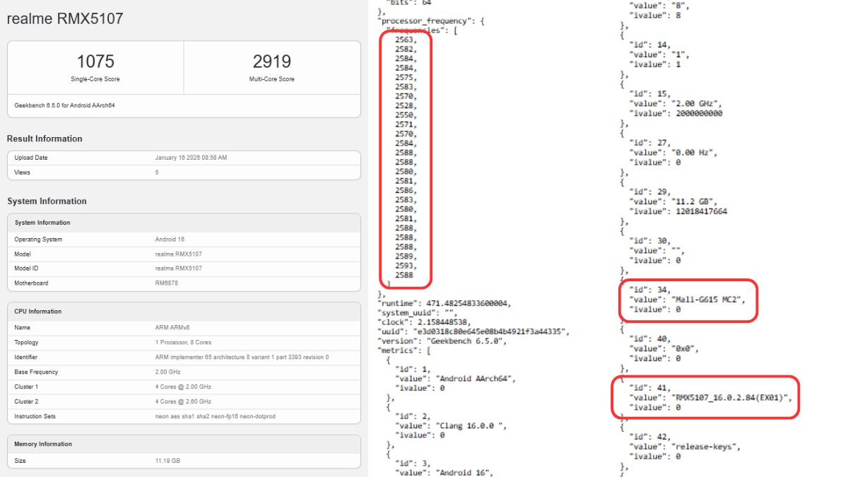The height and width of the screenshot is (477, 848).
Task: Select the Result Information heading
Action: click(45, 139)
